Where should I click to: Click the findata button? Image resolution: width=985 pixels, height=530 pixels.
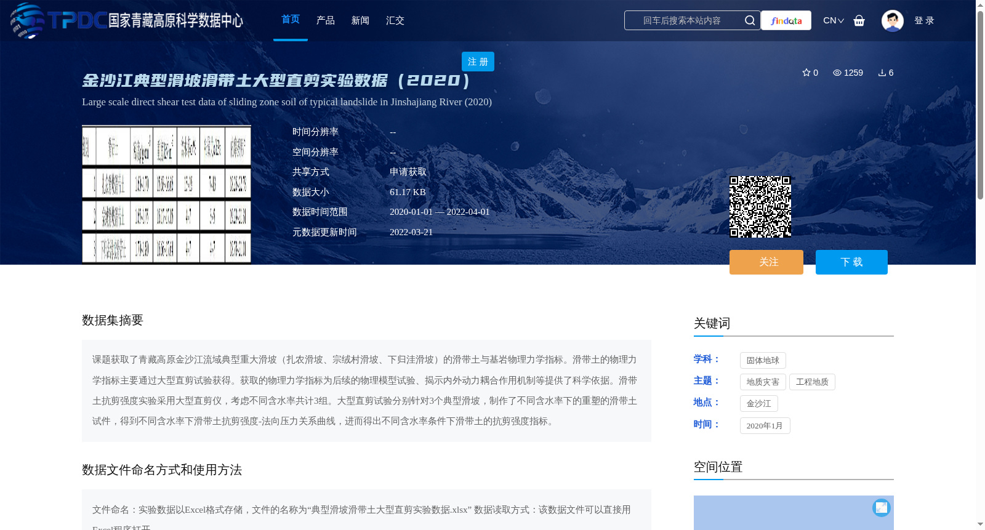pos(786,20)
